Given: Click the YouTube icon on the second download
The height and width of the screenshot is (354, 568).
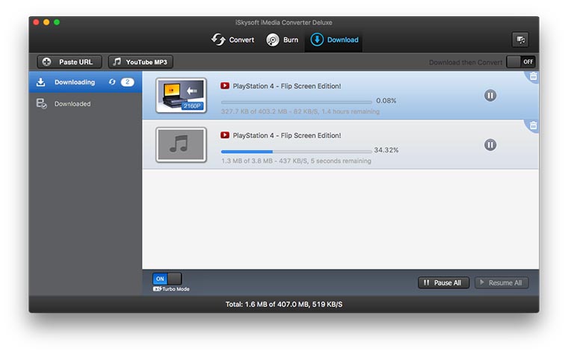Looking at the screenshot, I should pos(225,135).
